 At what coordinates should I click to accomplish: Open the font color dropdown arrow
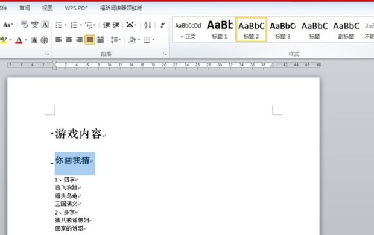[26, 40]
